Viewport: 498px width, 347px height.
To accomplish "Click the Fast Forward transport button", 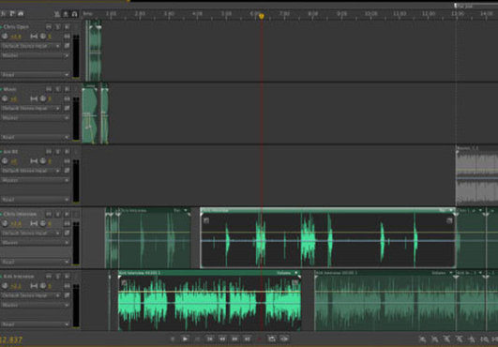I will (x=234, y=339).
